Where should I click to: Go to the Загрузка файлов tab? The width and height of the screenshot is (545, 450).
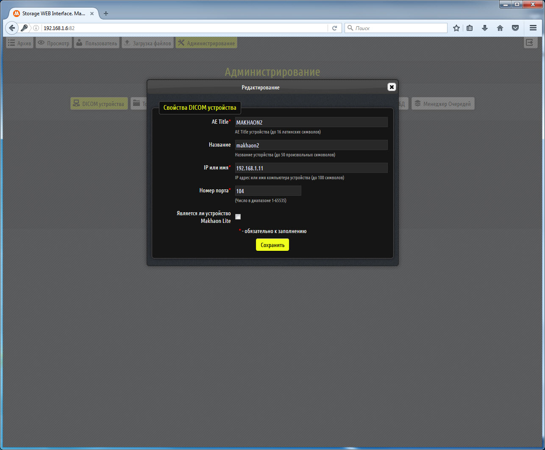[148, 43]
